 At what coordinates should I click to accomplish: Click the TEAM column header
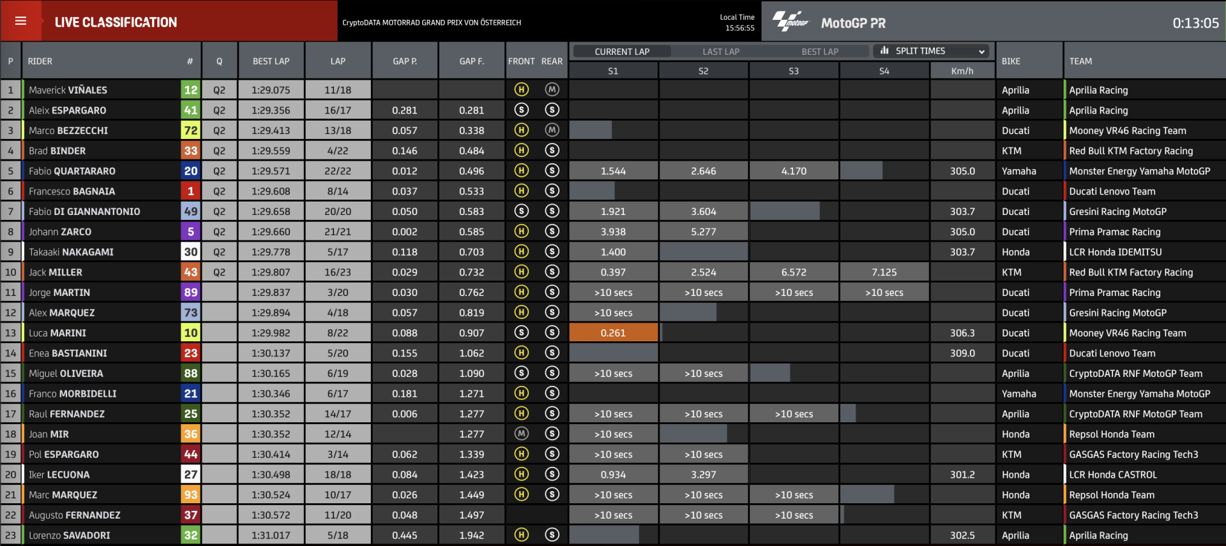(1080, 61)
